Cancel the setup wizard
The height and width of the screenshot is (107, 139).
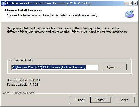(124, 100)
